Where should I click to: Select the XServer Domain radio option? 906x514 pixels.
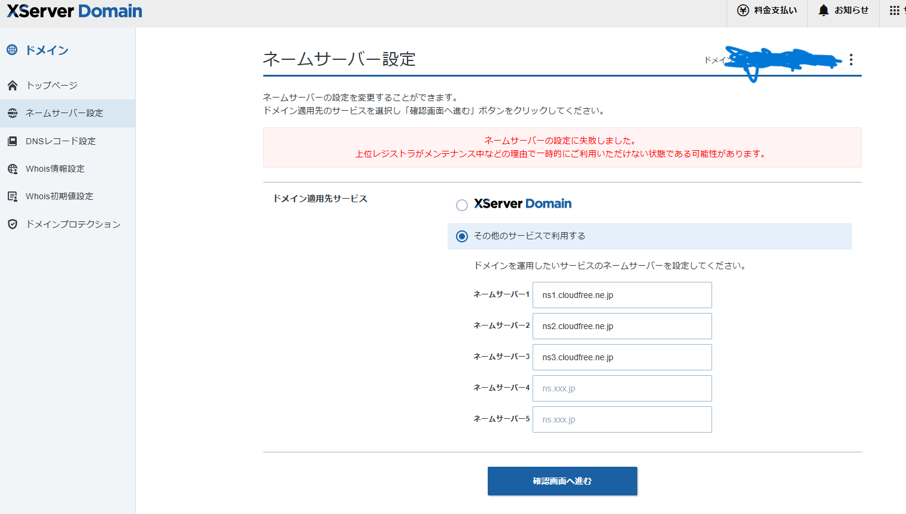click(x=462, y=205)
